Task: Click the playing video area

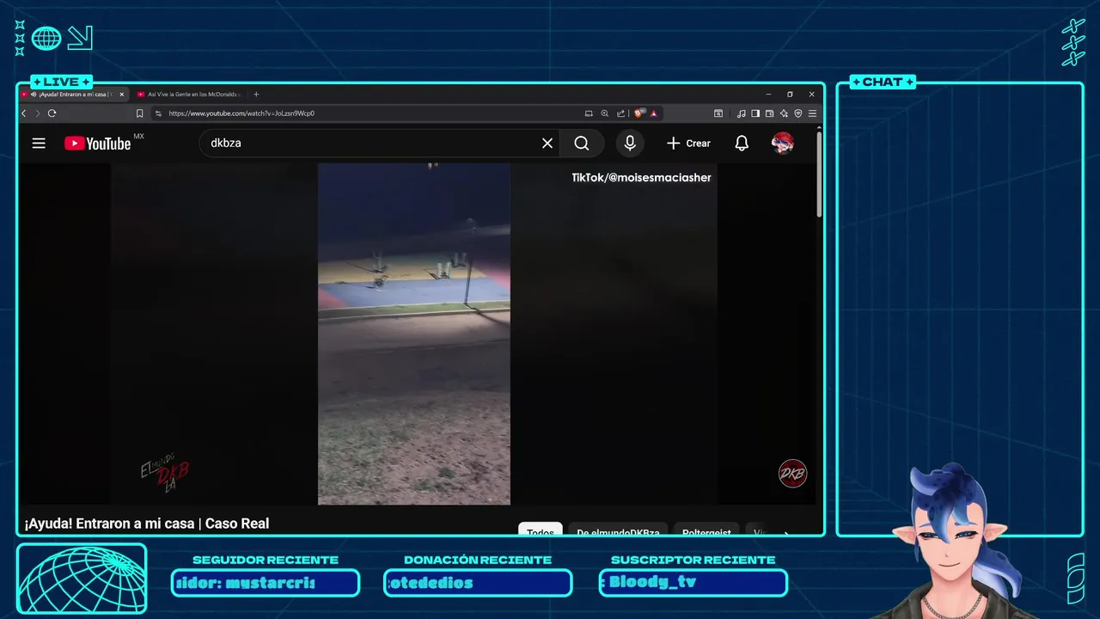Action: (414, 334)
